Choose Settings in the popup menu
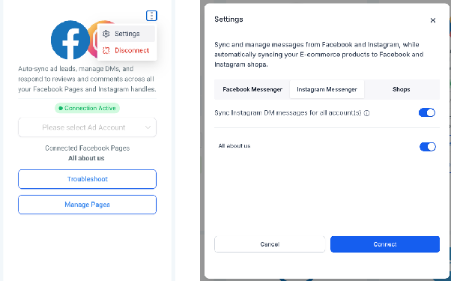451x281 pixels. pos(127,34)
